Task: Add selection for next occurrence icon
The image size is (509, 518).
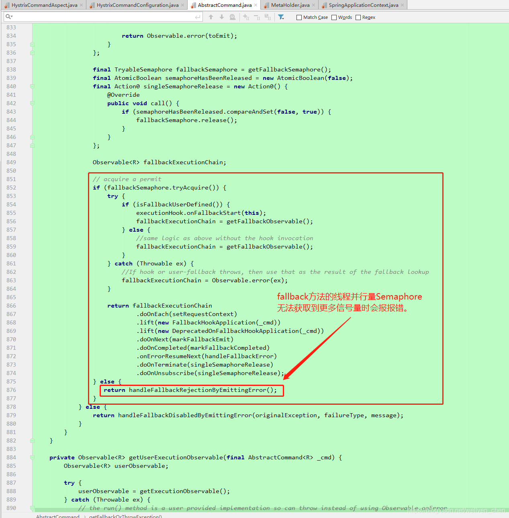Action: click(x=246, y=17)
